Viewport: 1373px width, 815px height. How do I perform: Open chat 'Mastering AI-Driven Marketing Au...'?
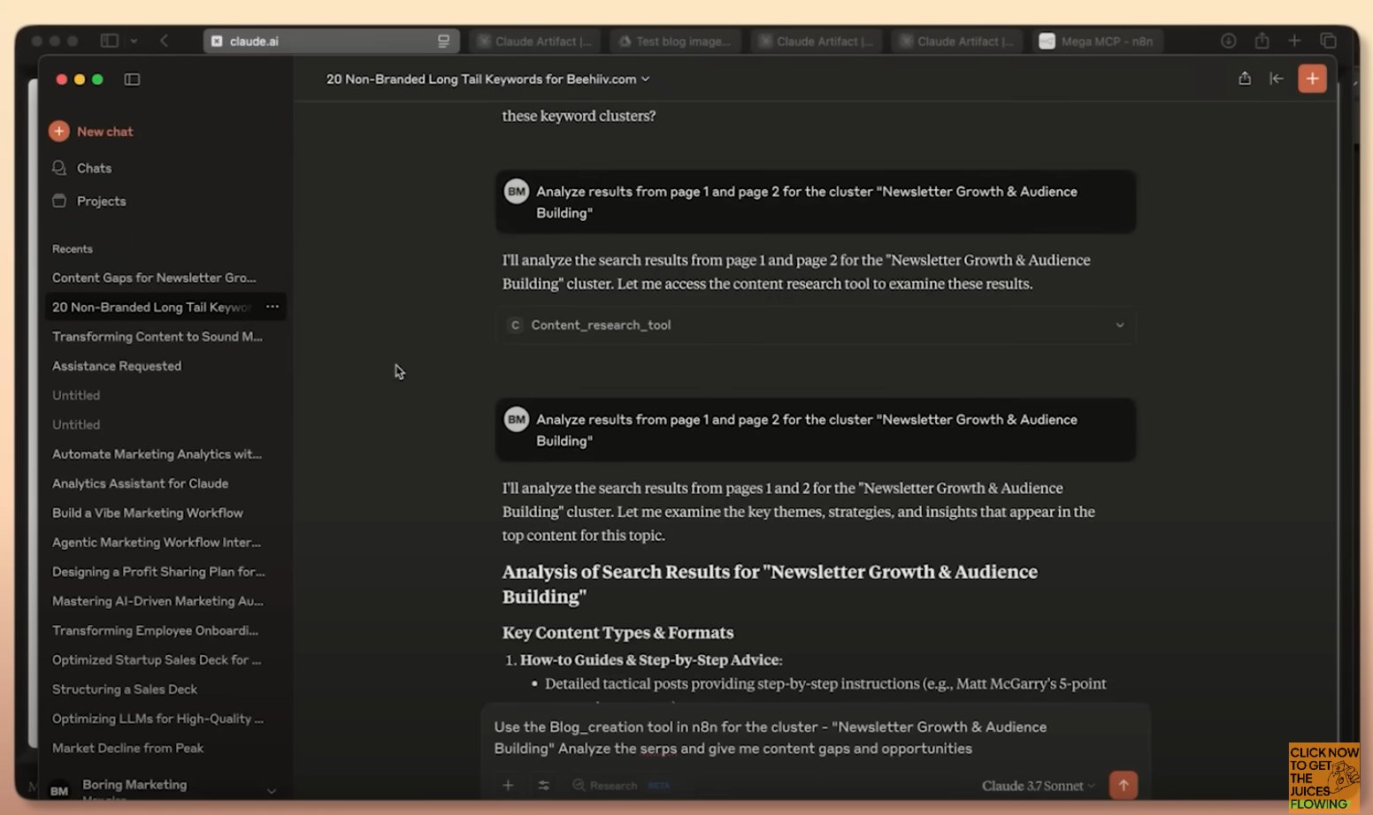click(157, 601)
